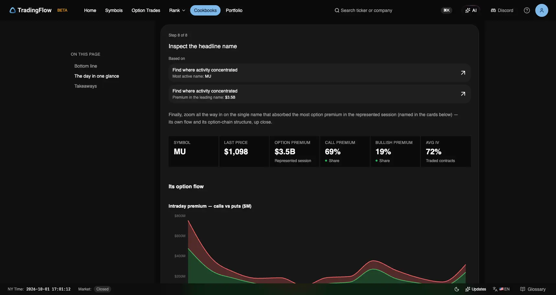Open arrow on Premium in leading name card
556x295 pixels.
coord(463,94)
